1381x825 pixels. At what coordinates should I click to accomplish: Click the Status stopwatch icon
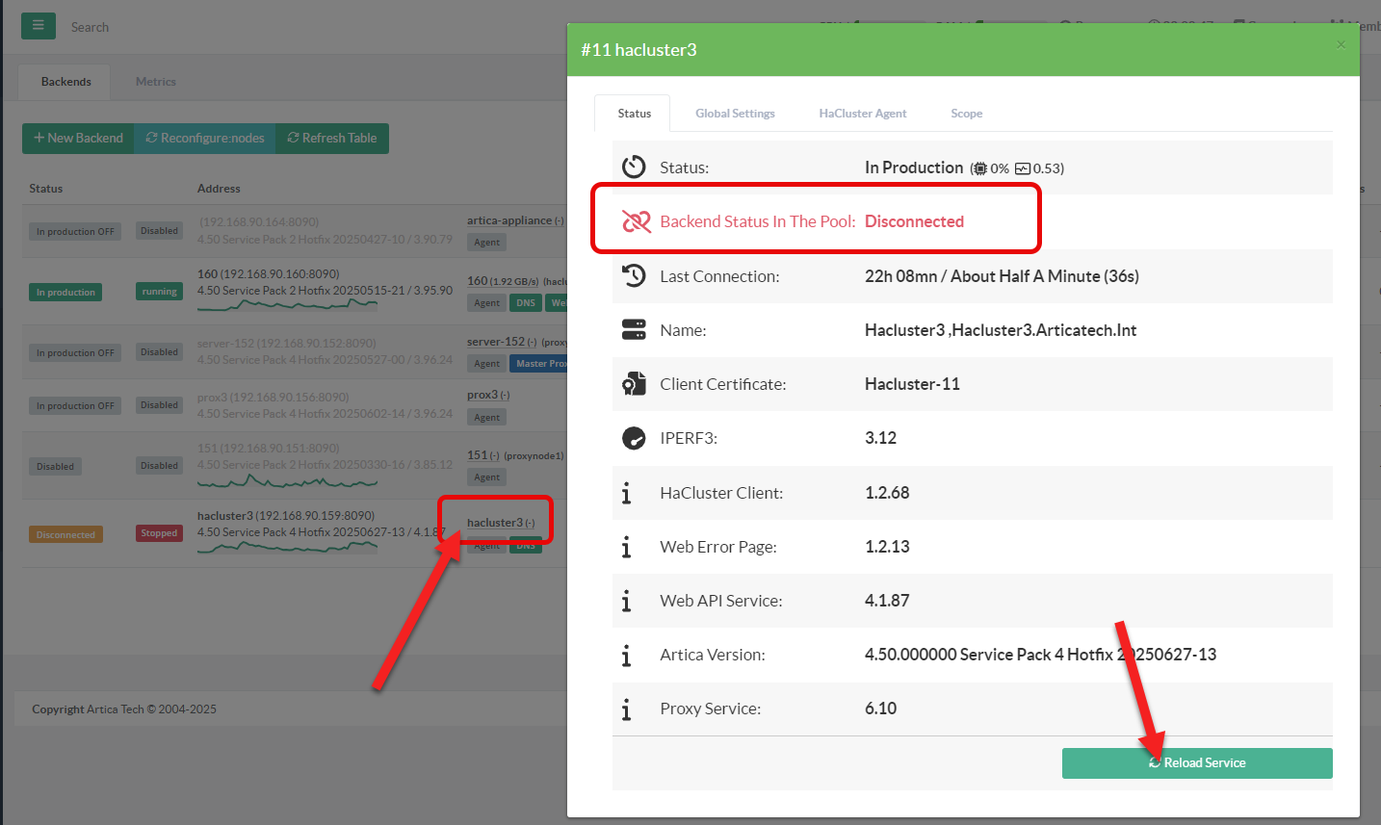[x=634, y=168]
